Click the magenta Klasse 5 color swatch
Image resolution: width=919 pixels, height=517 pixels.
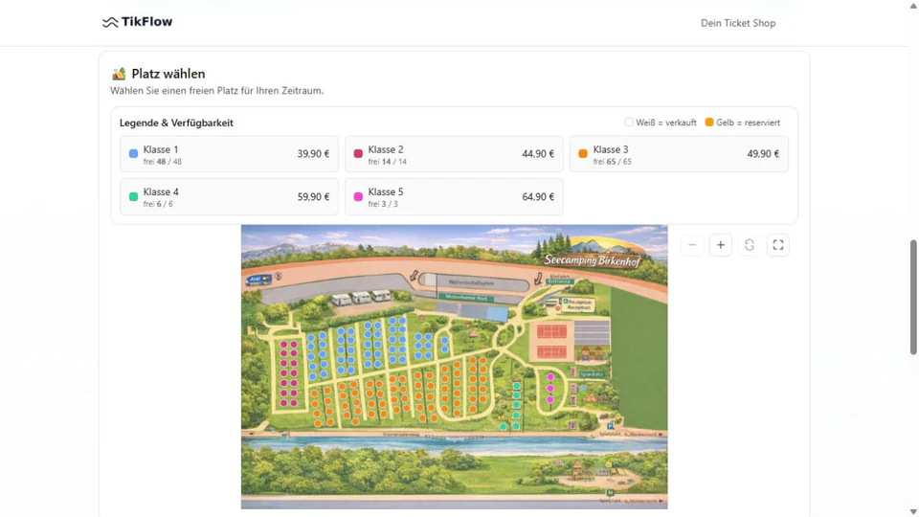[x=358, y=197]
